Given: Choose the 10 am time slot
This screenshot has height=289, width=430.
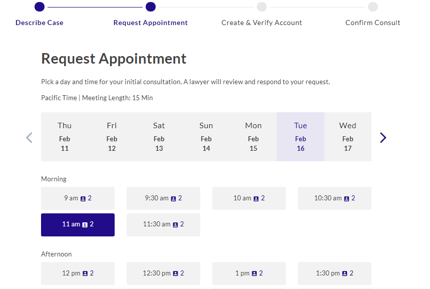Looking at the screenshot, I should (249, 198).
